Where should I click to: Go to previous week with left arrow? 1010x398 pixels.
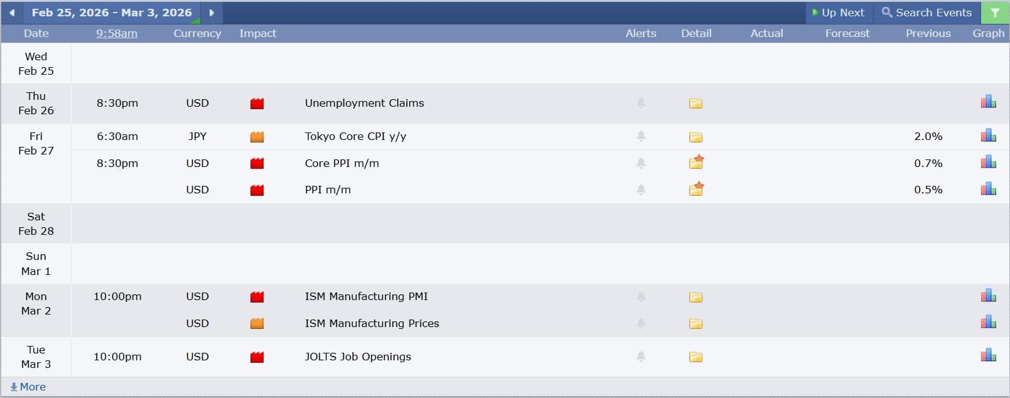pyautogui.click(x=11, y=13)
